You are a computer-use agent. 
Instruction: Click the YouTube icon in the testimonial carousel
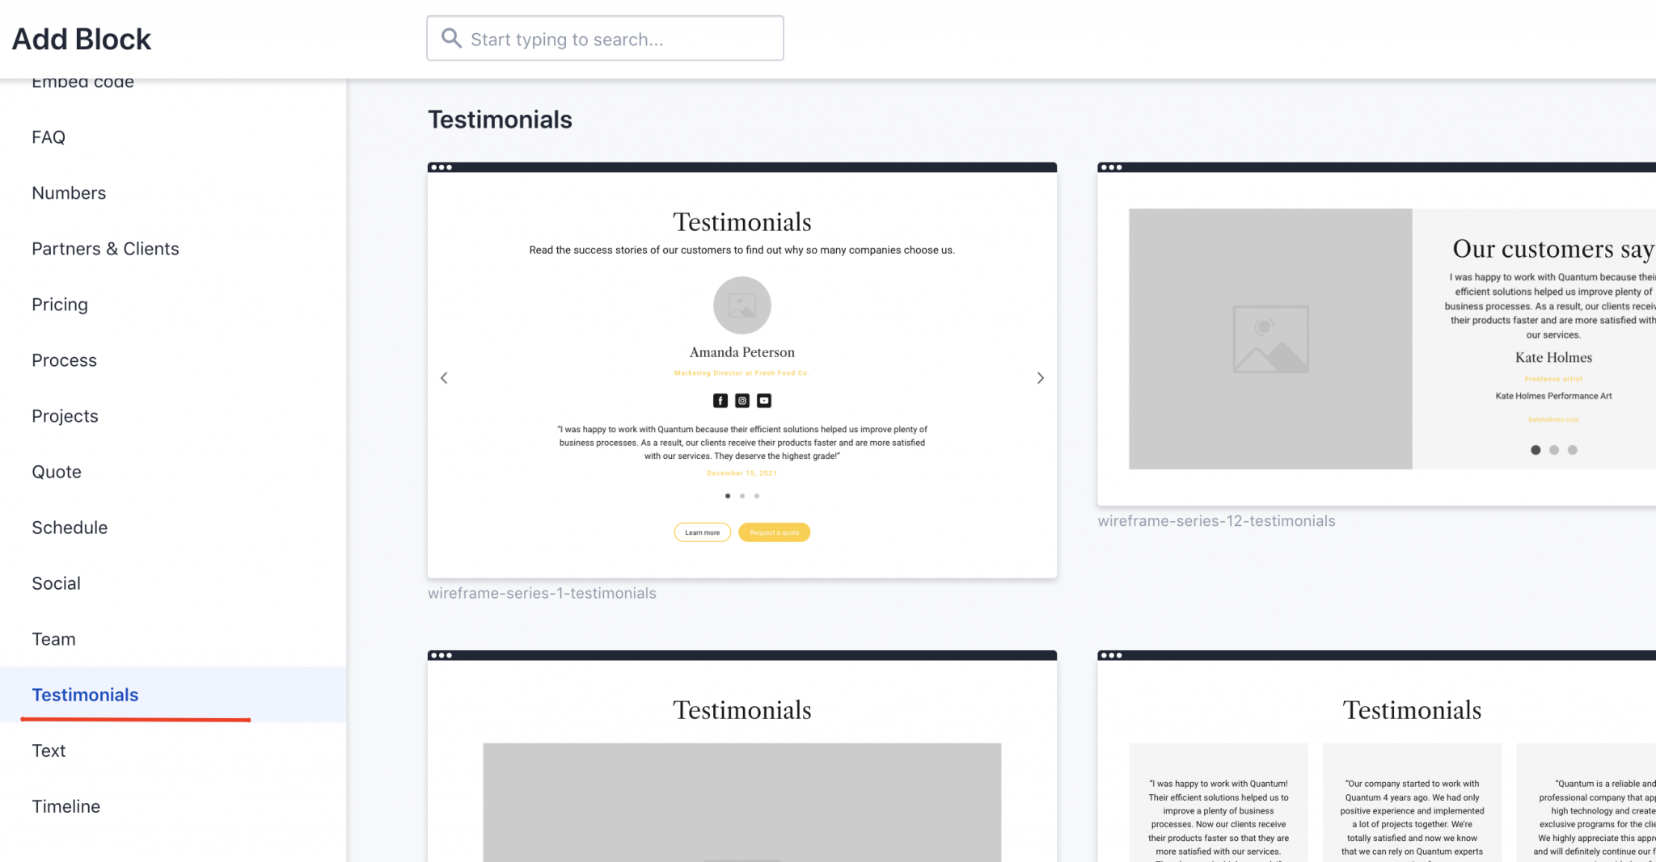click(763, 400)
